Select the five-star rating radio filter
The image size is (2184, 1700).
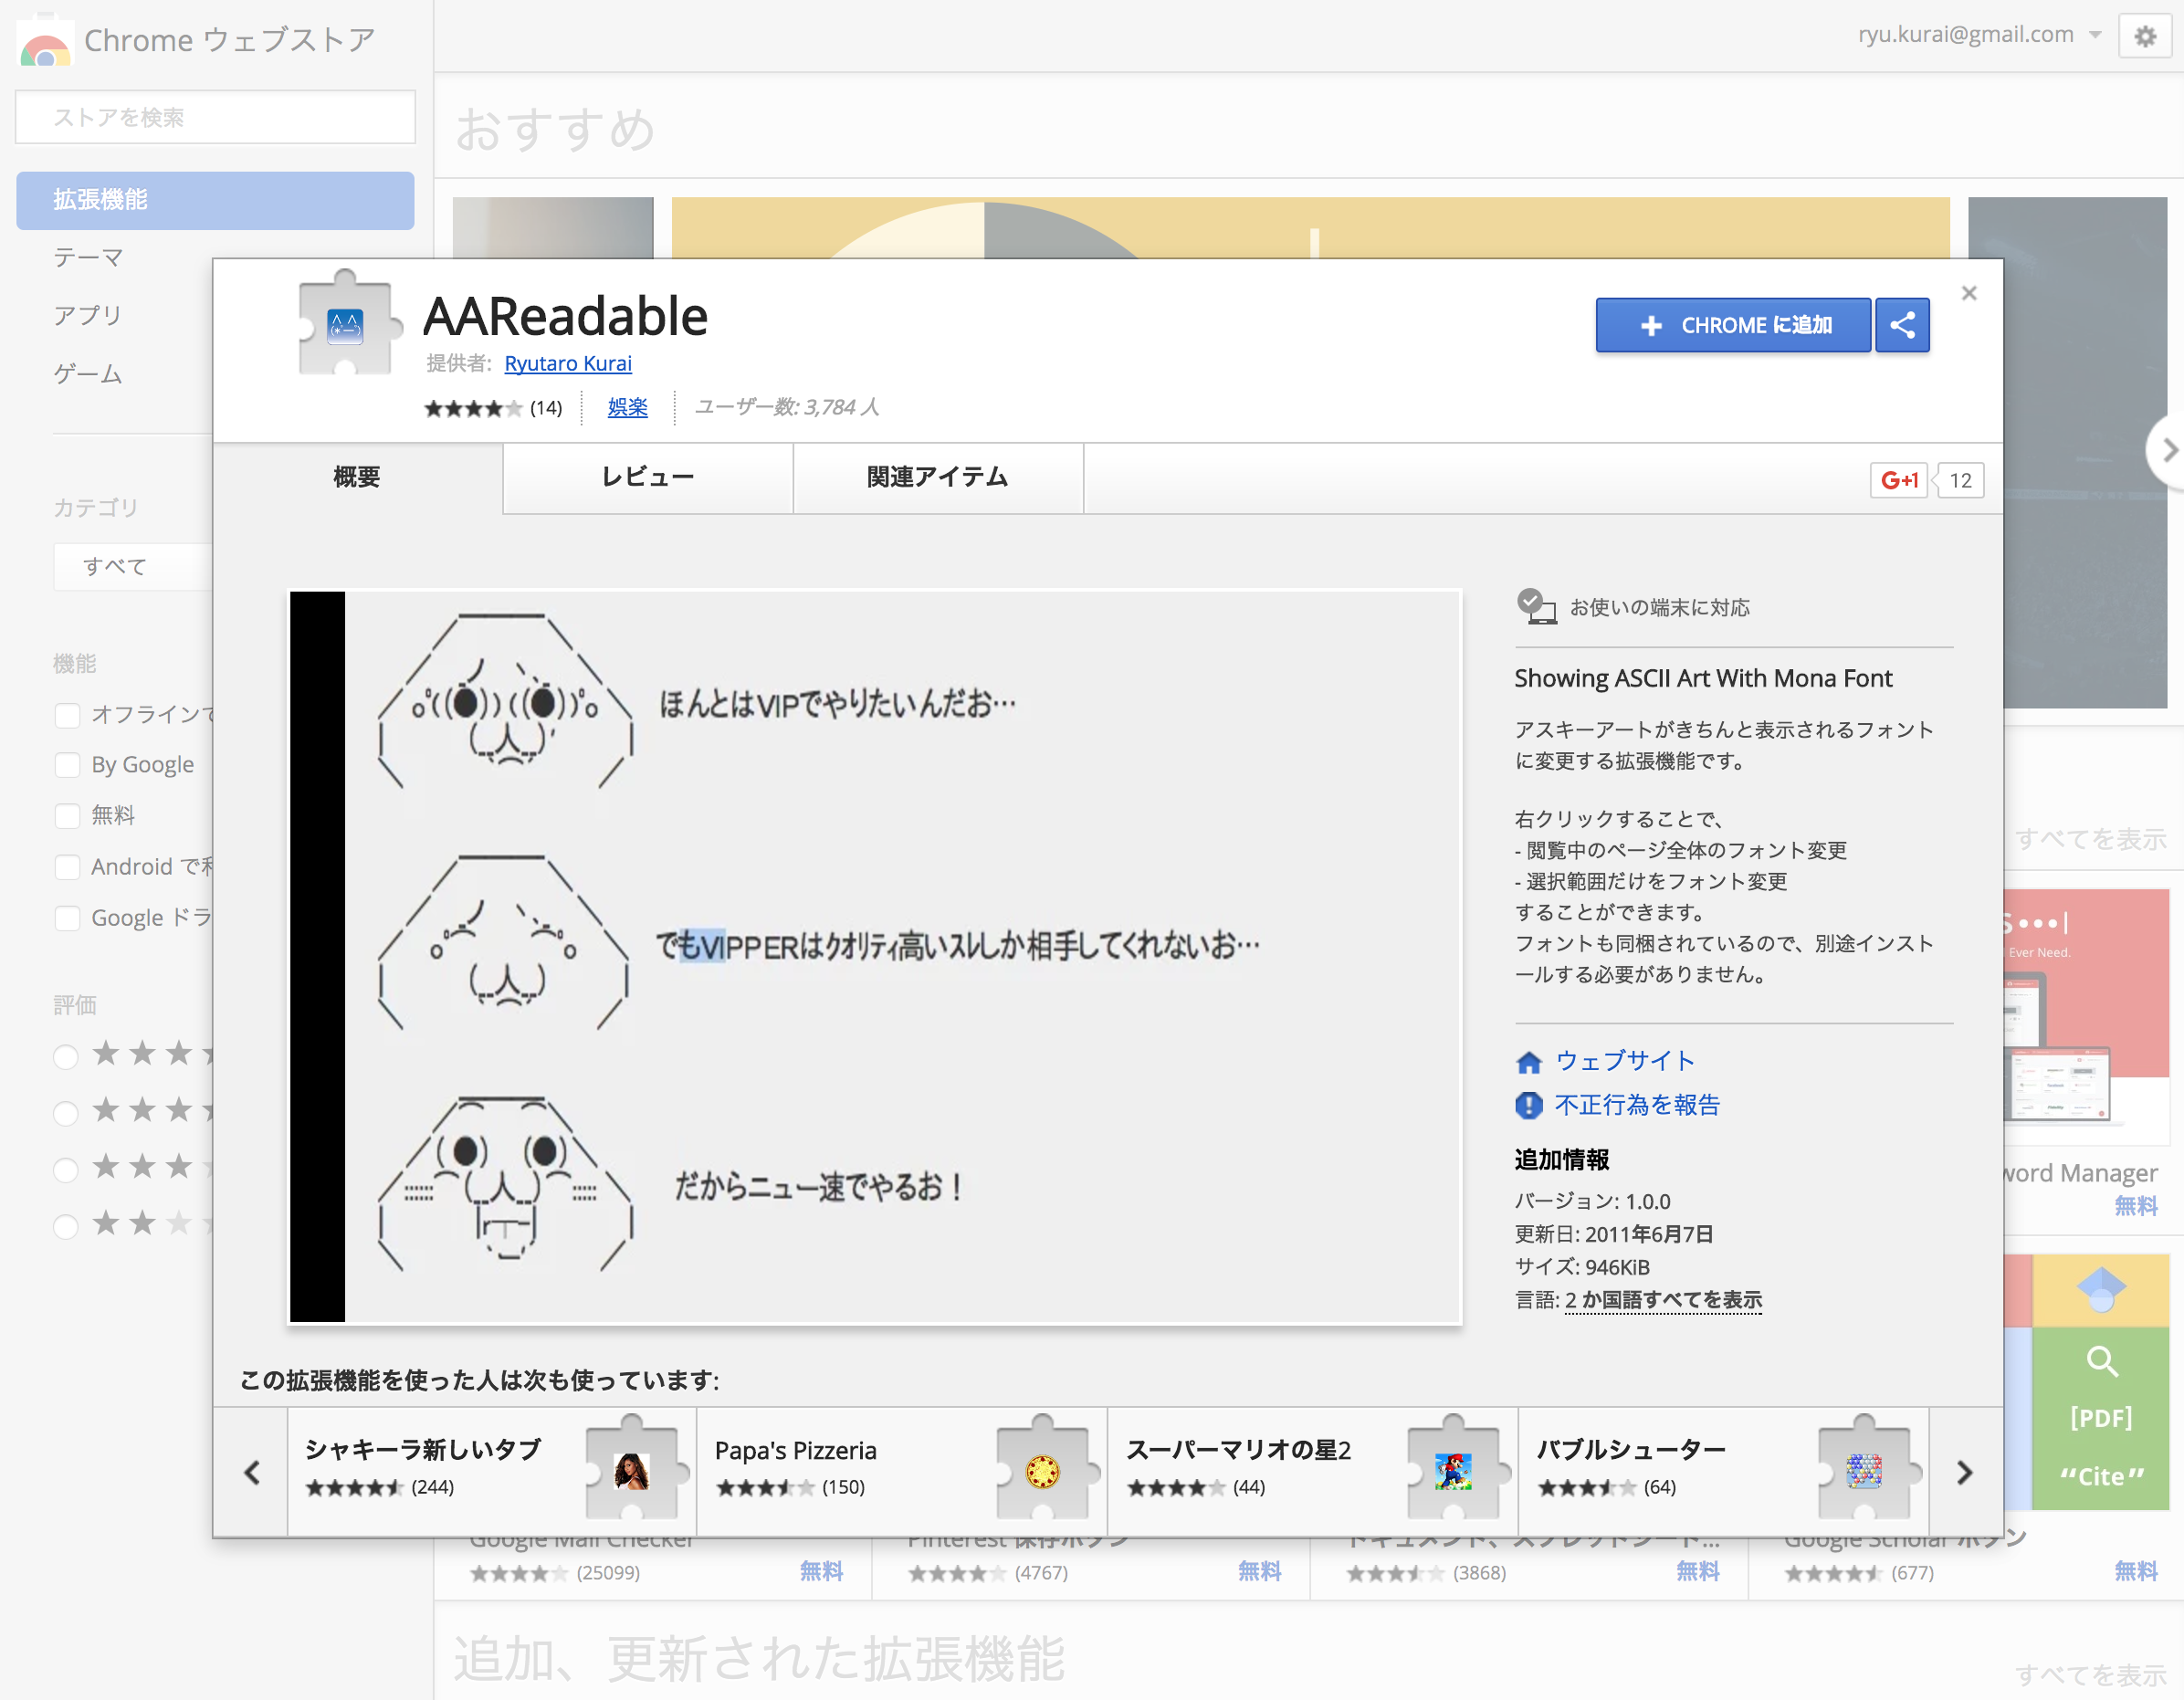coord(66,1056)
